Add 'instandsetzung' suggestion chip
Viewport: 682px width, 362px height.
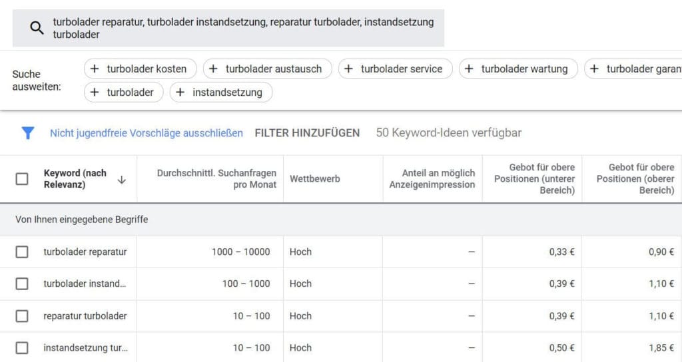[221, 92]
